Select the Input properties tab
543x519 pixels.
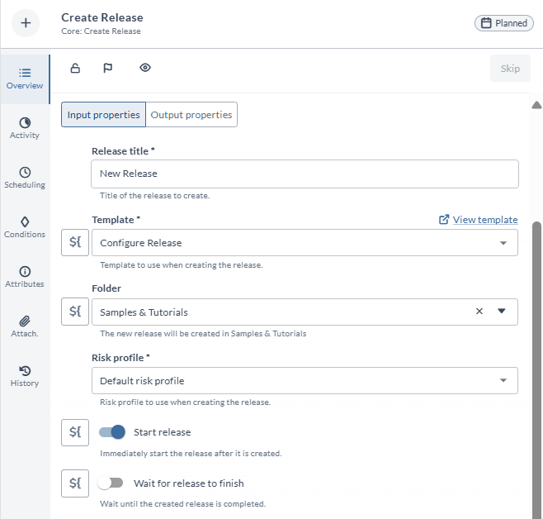(104, 115)
